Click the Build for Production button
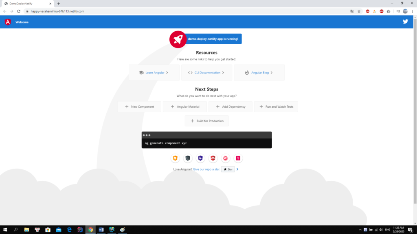 (206, 121)
